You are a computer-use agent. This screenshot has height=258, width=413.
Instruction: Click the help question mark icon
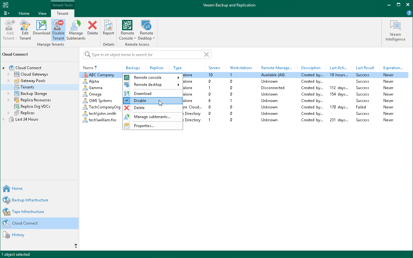(x=409, y=13)
